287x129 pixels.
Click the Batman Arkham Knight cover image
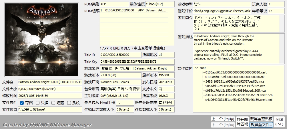(42, 40)
